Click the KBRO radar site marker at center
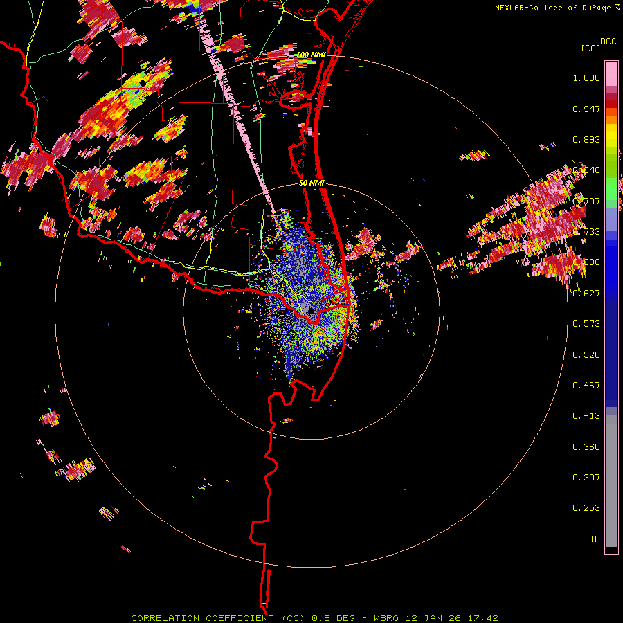This screenshot has height=623, width=623. pyautogui.click(x=311, y=311)
